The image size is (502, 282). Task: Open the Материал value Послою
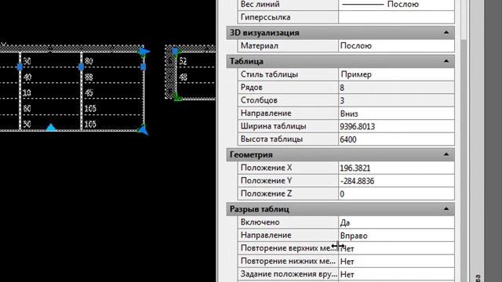[x=396, y=45]
